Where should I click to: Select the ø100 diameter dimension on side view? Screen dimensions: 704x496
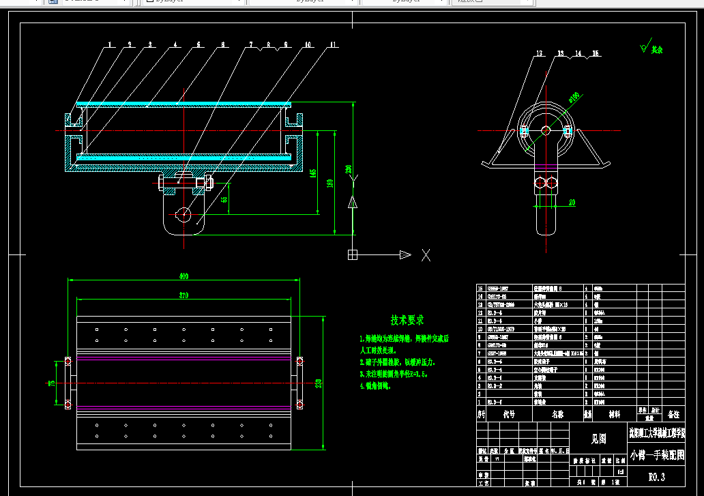574,98
